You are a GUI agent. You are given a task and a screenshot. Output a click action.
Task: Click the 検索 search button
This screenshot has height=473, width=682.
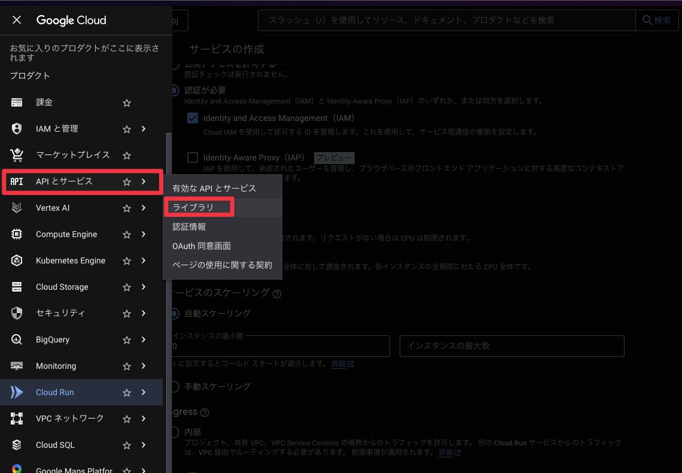(x=657, y=20)
